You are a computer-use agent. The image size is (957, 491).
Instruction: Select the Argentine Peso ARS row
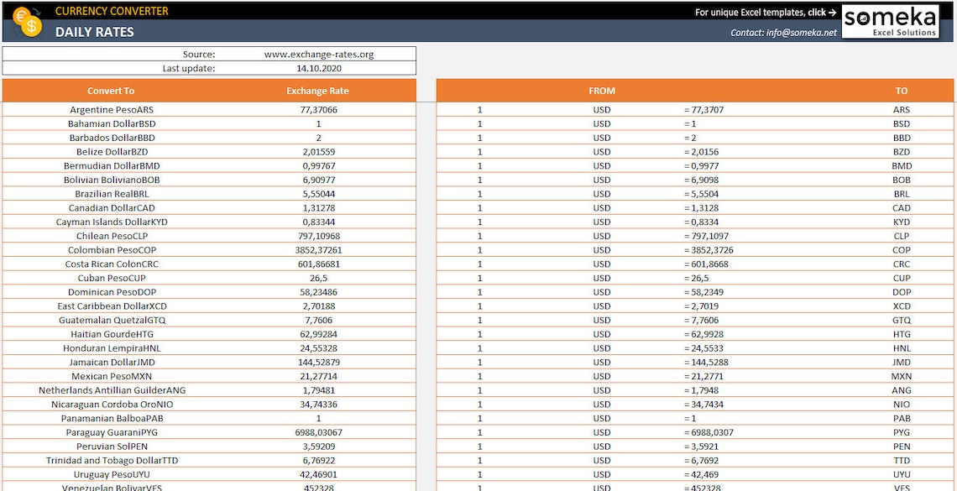click(111, 109)
